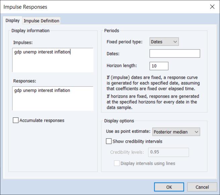Image resolution: width=220 pixels, height=195 pixels.
Task: Toggle Show credibility intervals checkbox
Action: click(109, 141)
